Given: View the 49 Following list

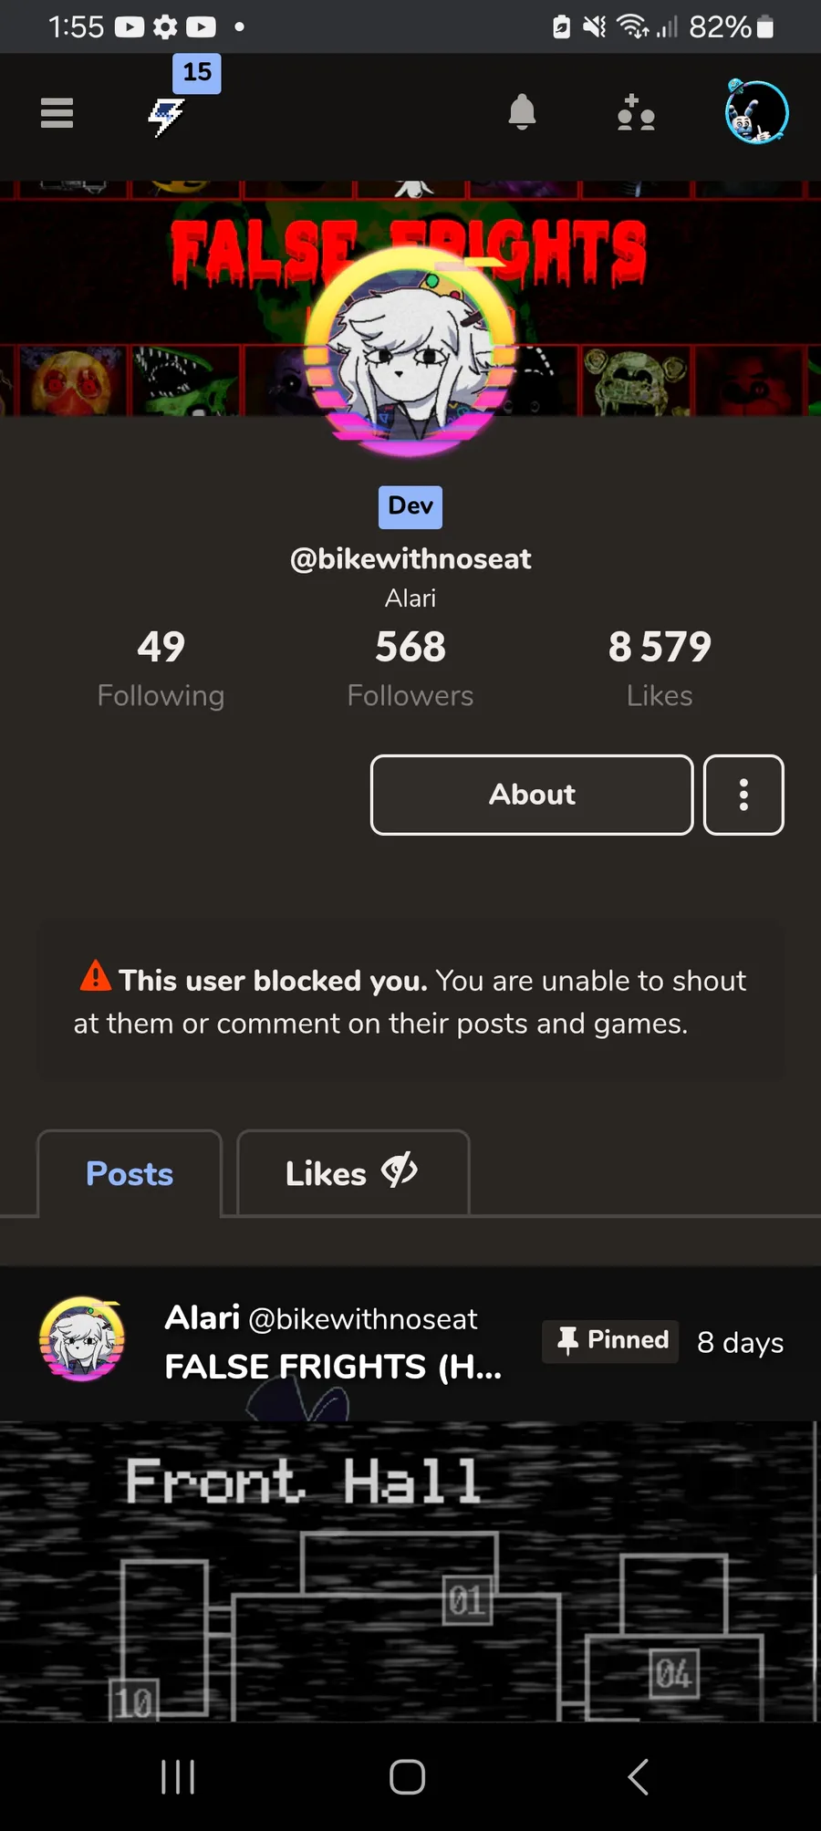Looking at the screenshot, I should [161, 669].
